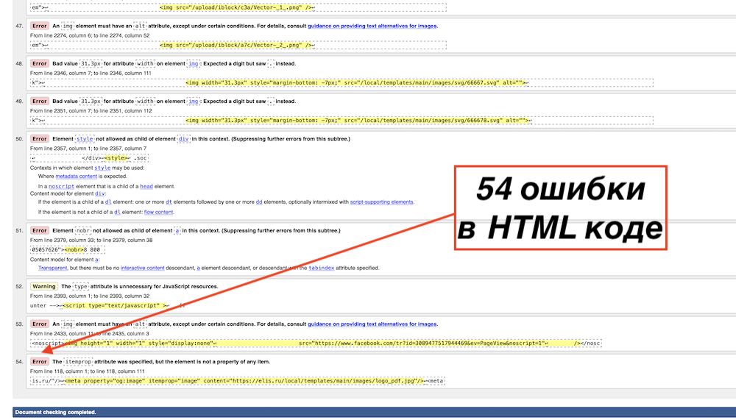Click the Error badge of message 47

tap(40, 26)
